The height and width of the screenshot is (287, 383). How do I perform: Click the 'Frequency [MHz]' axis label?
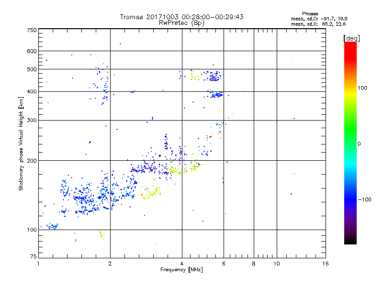click(x=181, y=270)
